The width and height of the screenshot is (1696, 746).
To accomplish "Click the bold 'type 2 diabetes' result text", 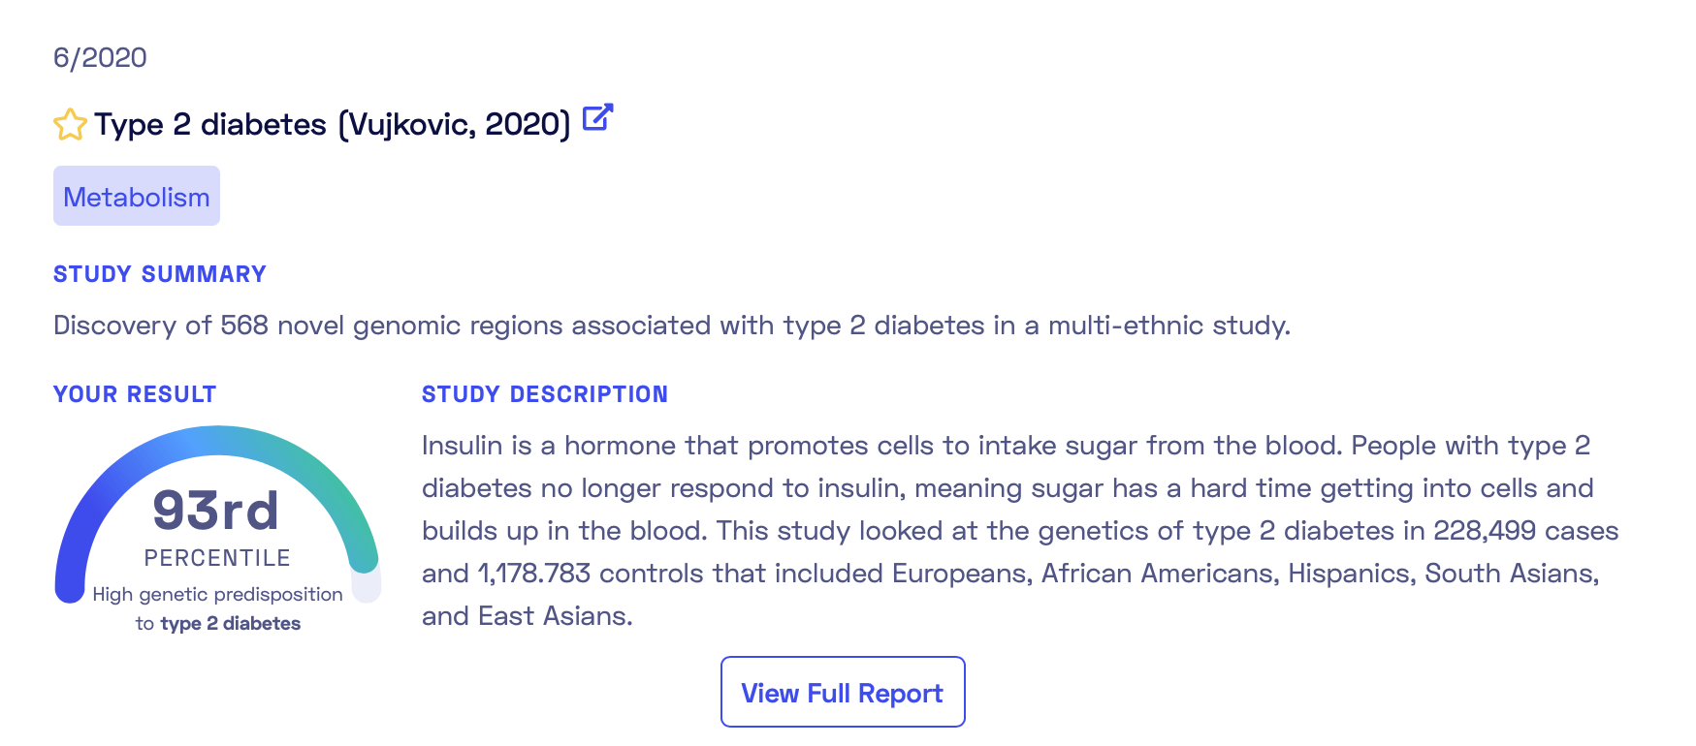I will pos(231,623).
